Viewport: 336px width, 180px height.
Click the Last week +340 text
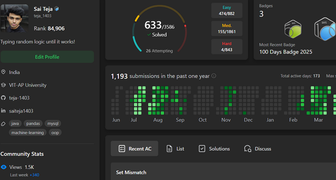pos(25,175)
